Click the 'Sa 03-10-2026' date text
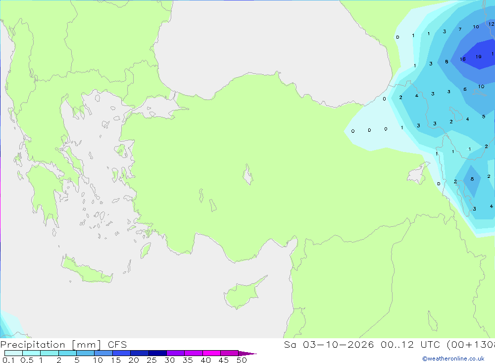The image size is (495, 363). pos(329,345)
